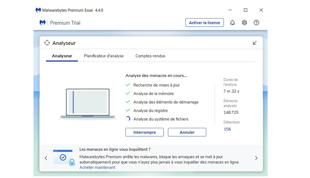Minimize the Malwarebytes window
Screen dimensions: 310x178
coord(230,10)
